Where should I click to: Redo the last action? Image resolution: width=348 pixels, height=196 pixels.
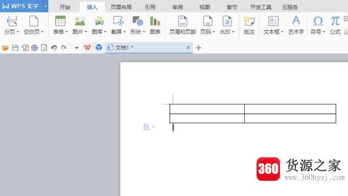click(x=64, y=47)
